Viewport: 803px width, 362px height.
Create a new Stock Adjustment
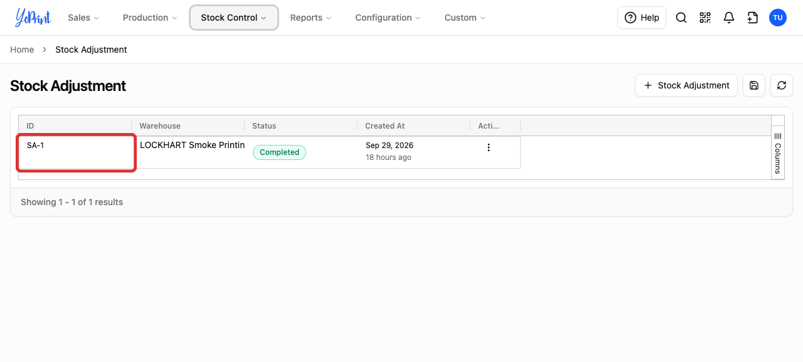pyautogui.click(x=686, y=85)
